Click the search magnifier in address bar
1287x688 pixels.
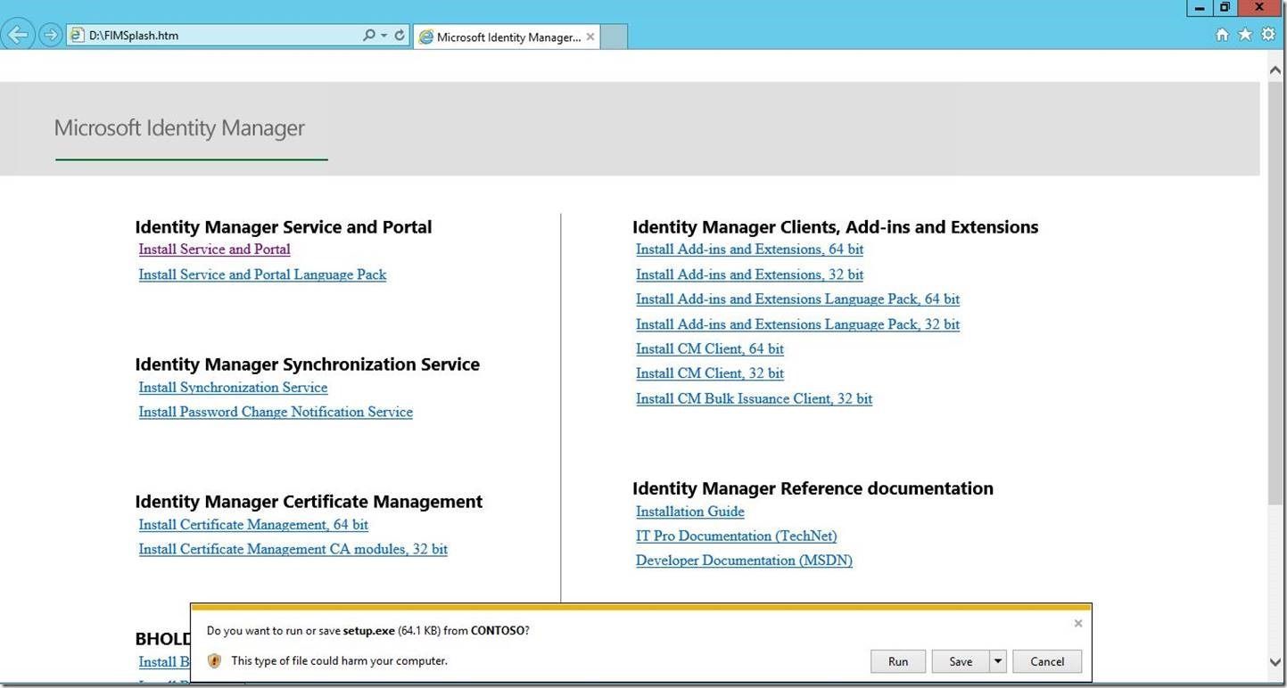click(x=369, y=36)
